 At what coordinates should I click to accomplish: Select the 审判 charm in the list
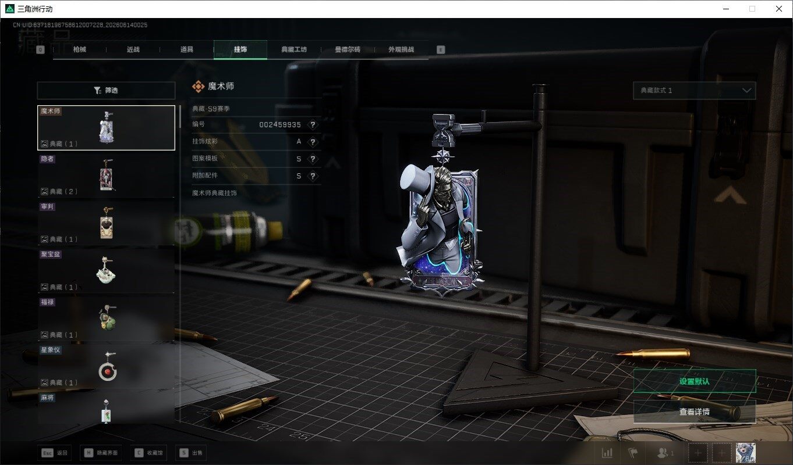pos(106,223)
